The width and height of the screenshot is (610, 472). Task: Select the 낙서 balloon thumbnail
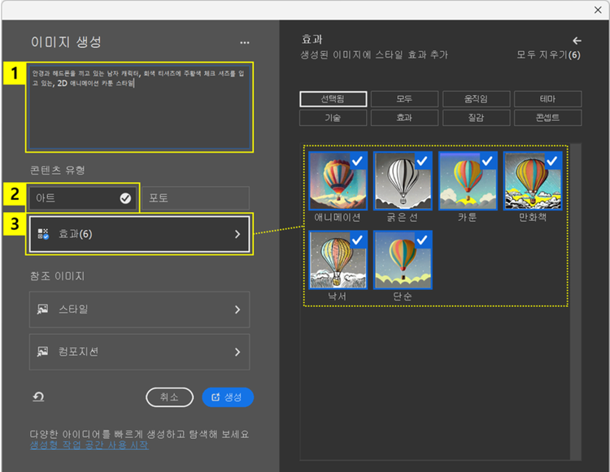point(338,260)
